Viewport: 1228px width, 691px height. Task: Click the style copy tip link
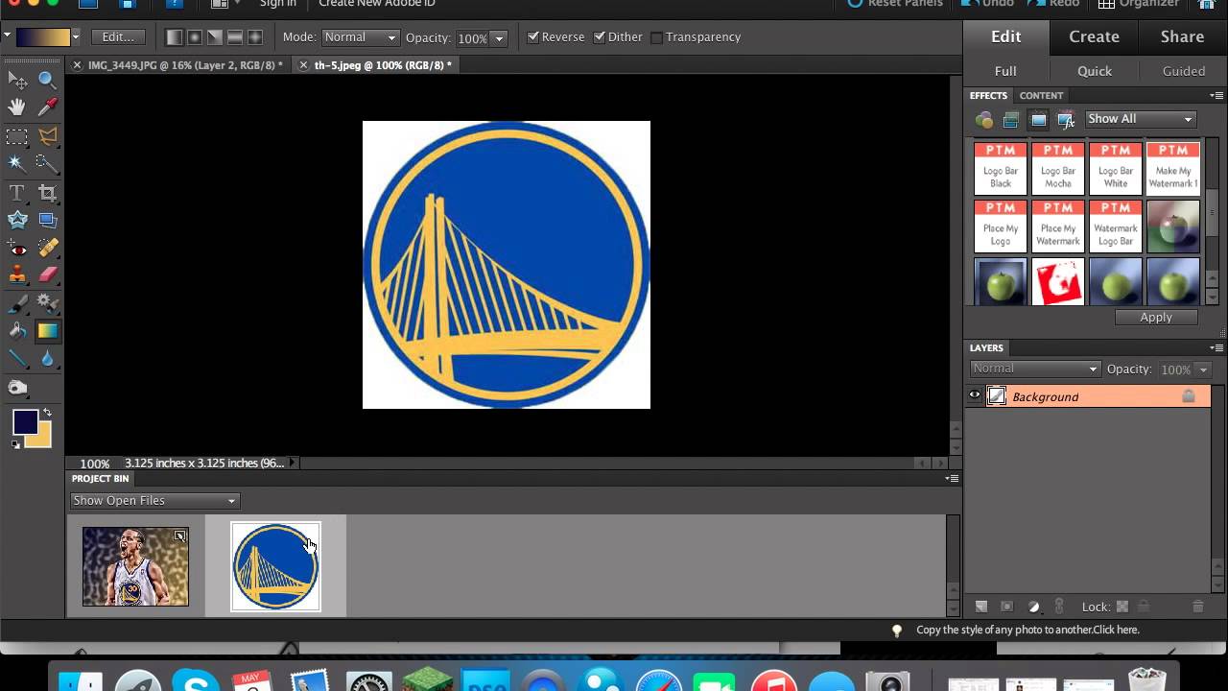[1027, 630]
